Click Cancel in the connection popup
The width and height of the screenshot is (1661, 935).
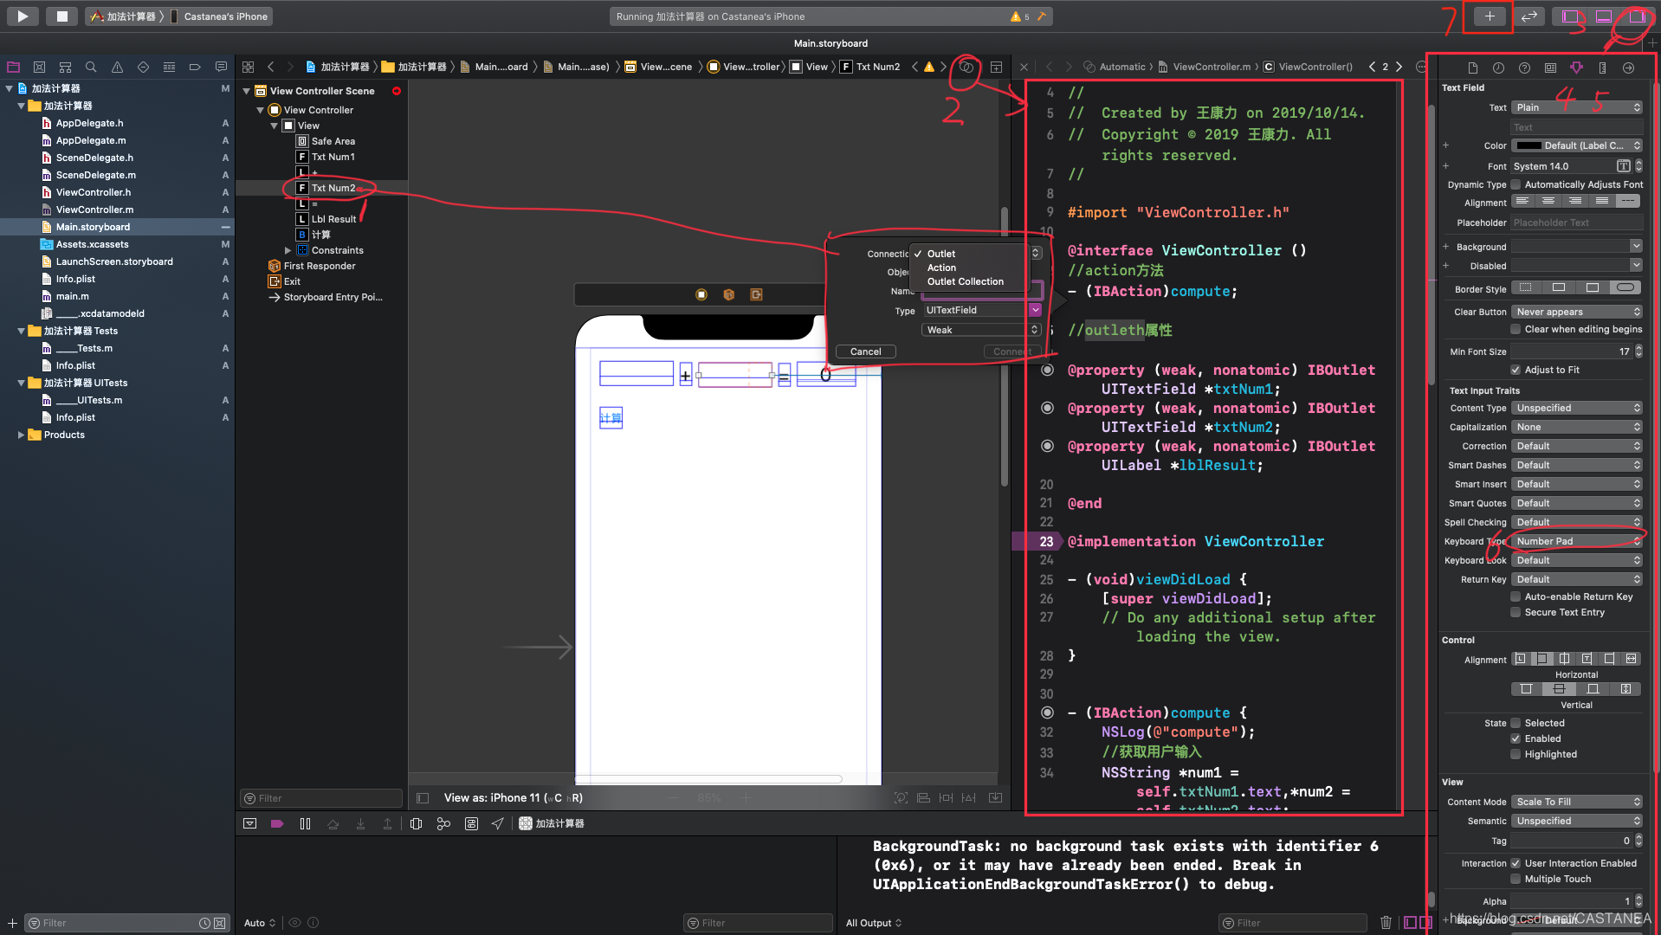point(865,351)
